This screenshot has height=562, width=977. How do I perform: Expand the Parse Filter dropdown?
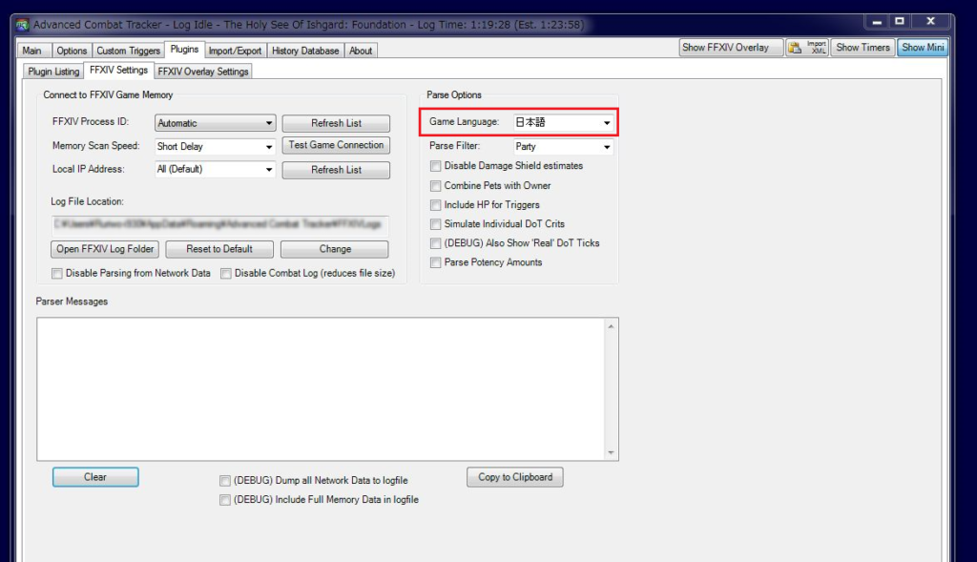pyautogui.click(x=563, y=146)
